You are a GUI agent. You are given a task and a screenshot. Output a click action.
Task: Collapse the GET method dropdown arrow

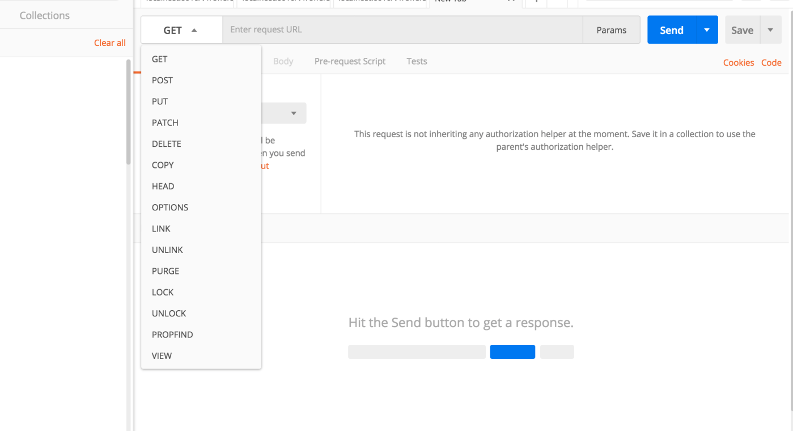(194, 31)
